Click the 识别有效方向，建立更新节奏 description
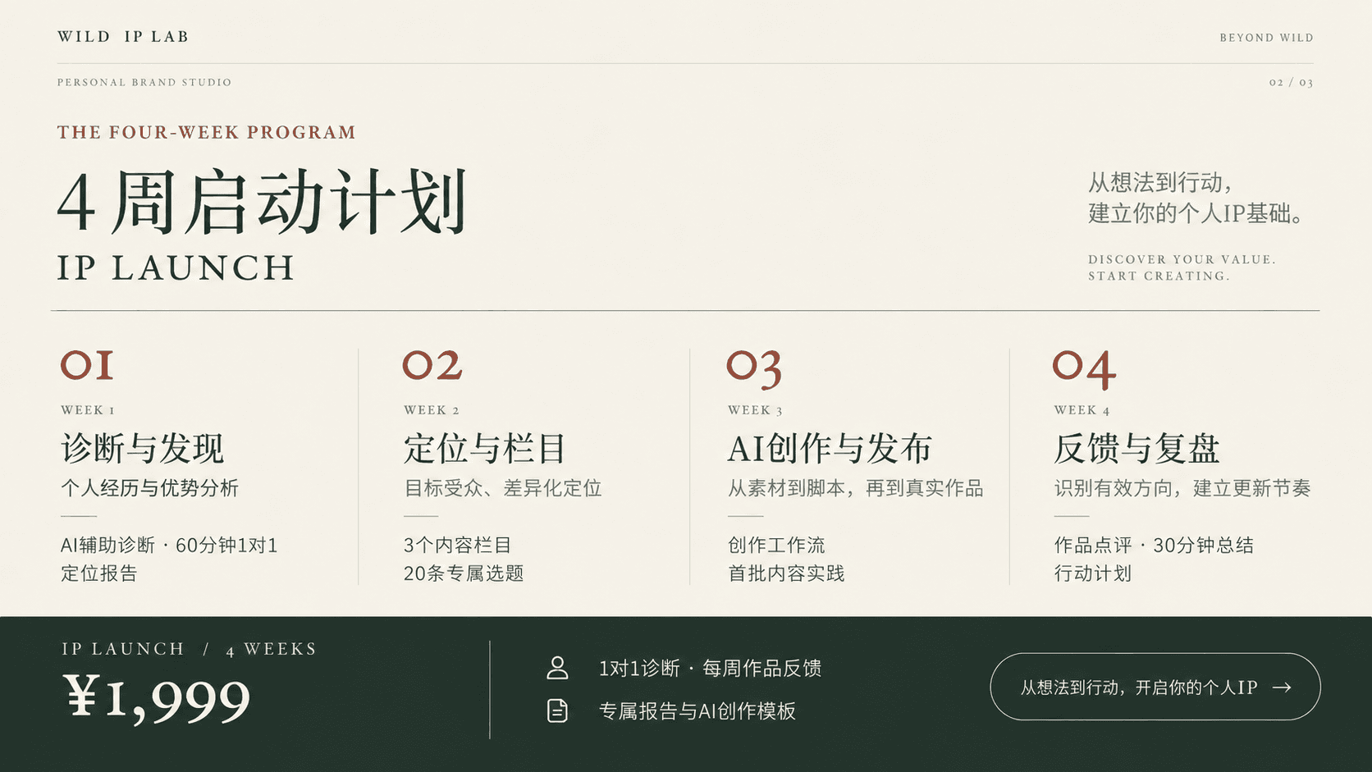 (x=1182, y=488)
